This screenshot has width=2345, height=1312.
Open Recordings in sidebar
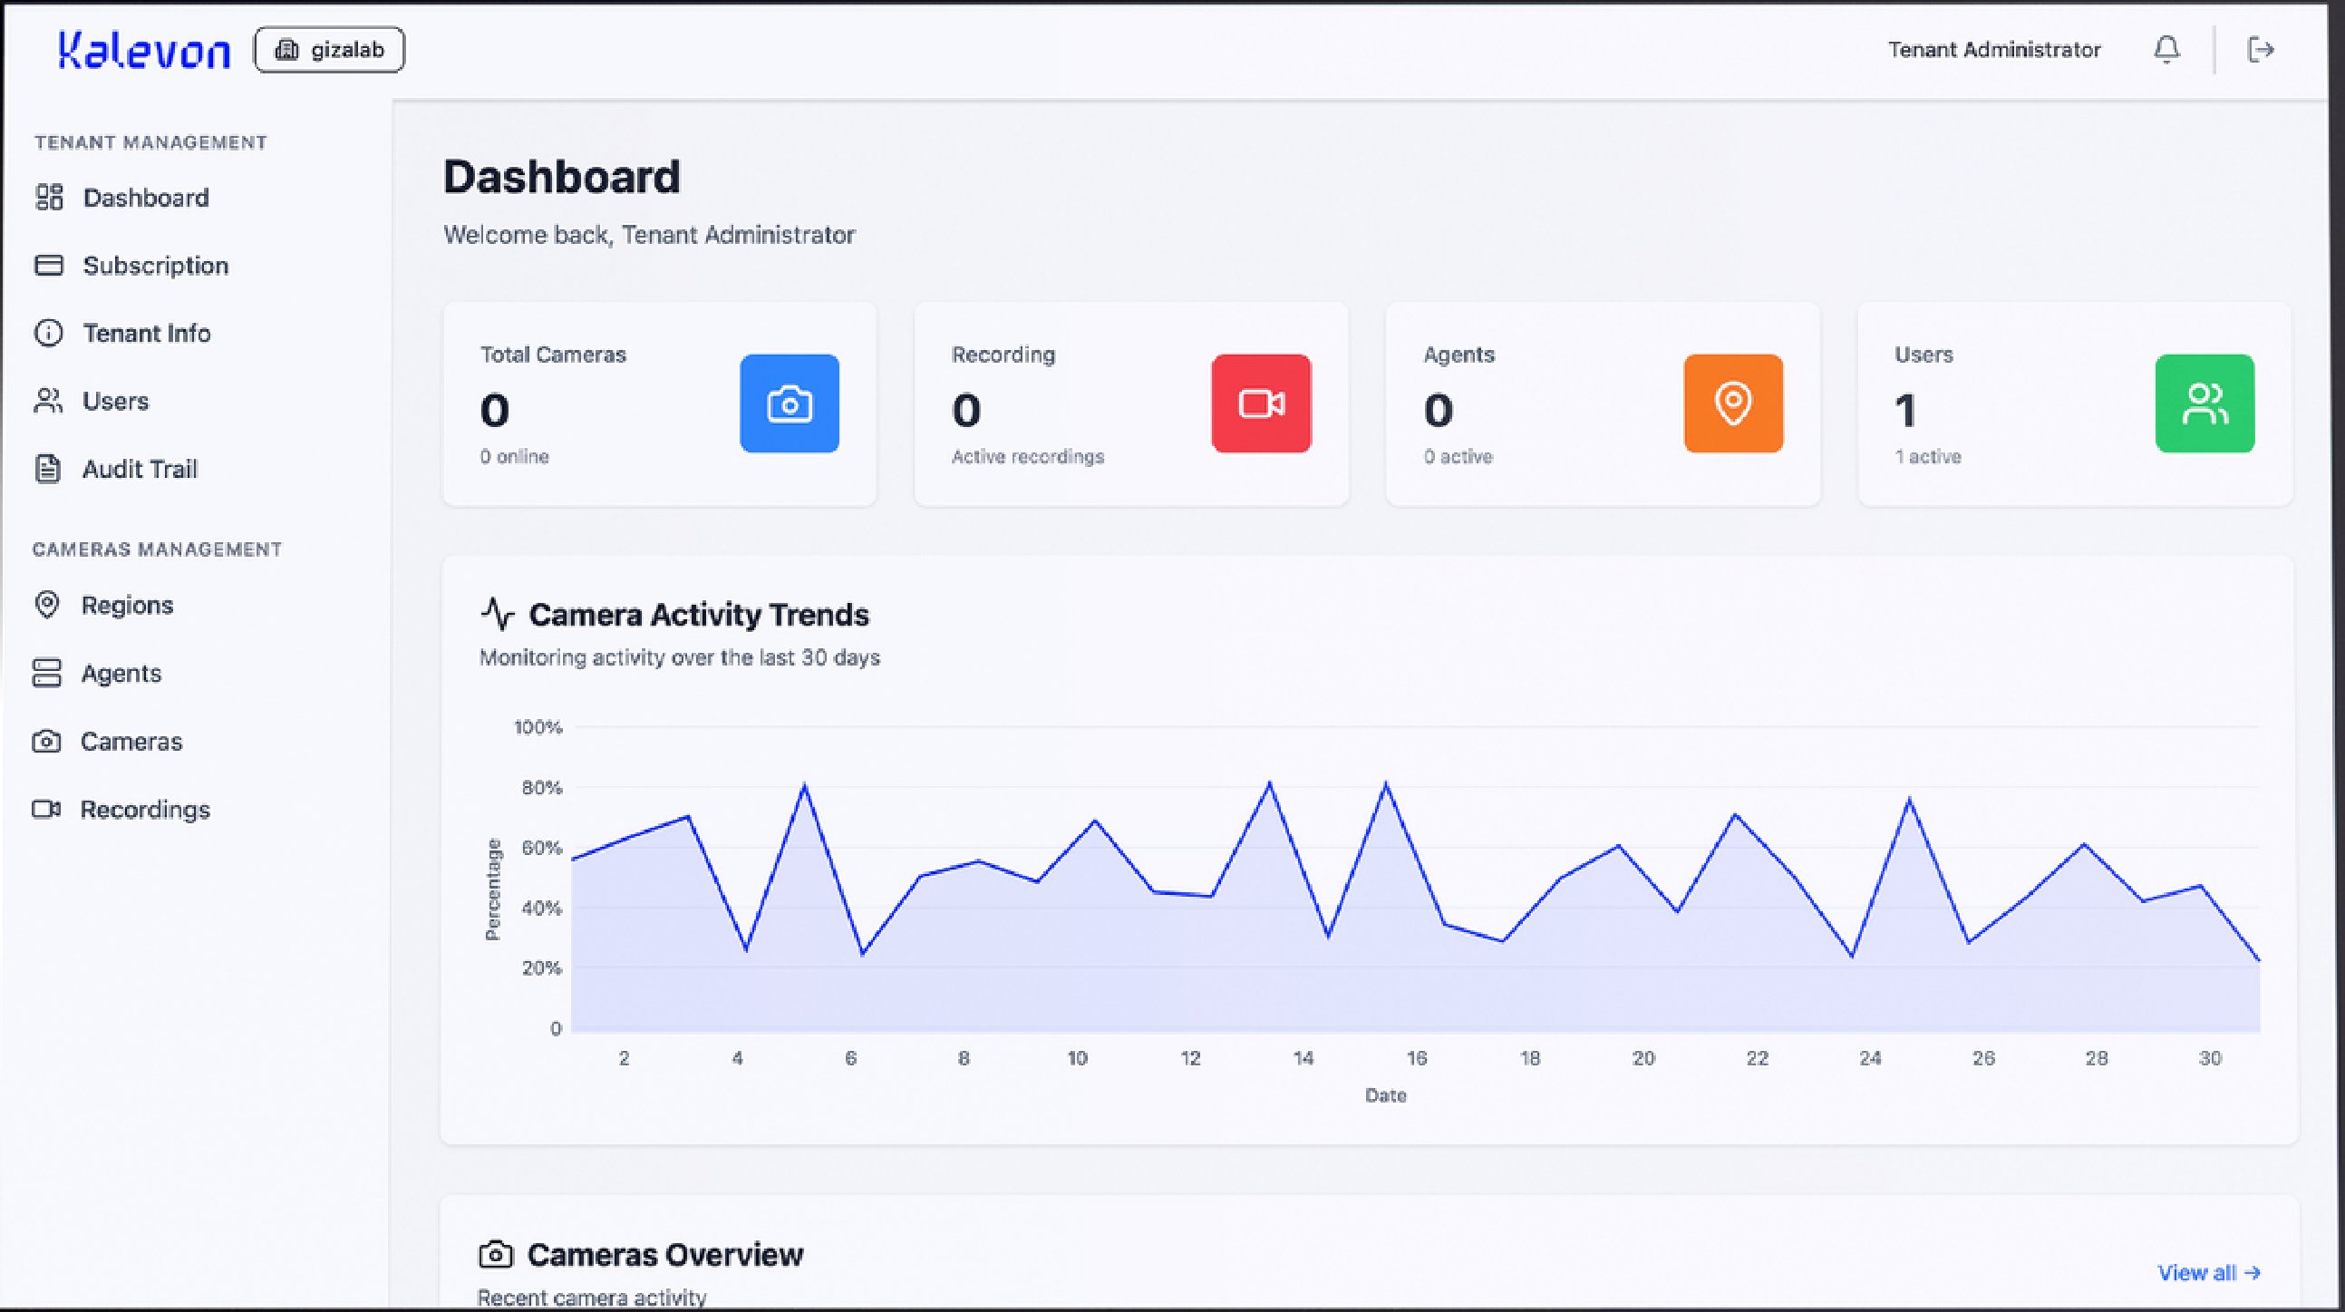click(x=146, y=810)
